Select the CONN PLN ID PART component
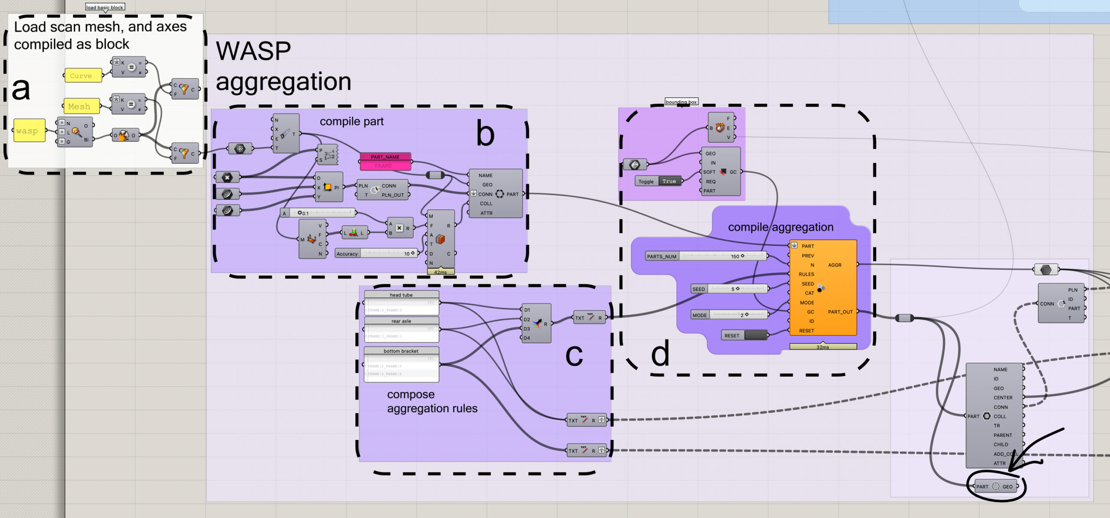Screen dimensions: 1110x518 (x=1061, y=303)
